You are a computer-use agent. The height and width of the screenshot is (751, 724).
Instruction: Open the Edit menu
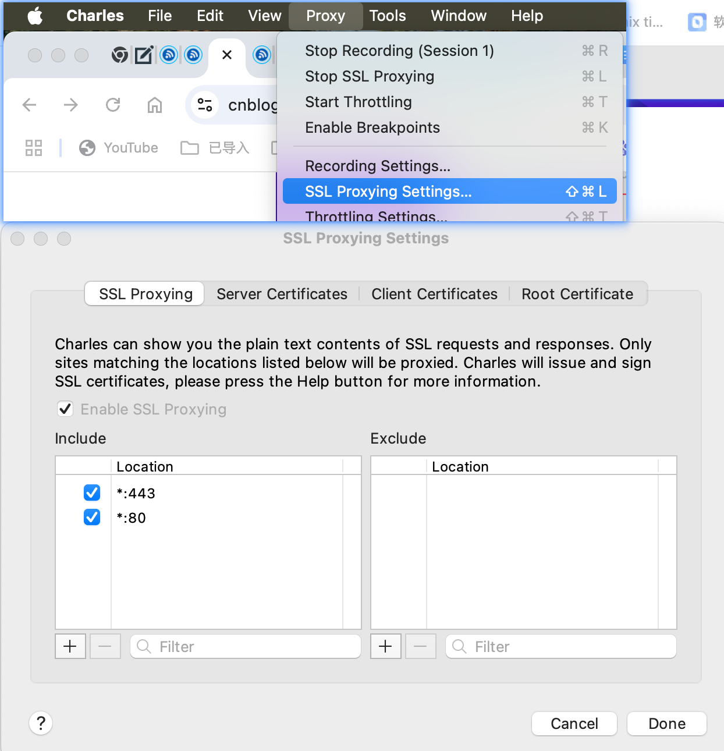(210, 16)
